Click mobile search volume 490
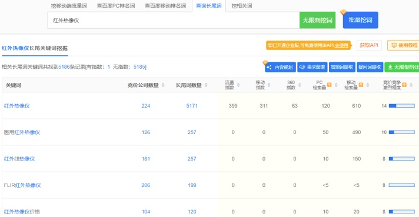The height and width of the screenshot is (217, 419). (357, 132)
